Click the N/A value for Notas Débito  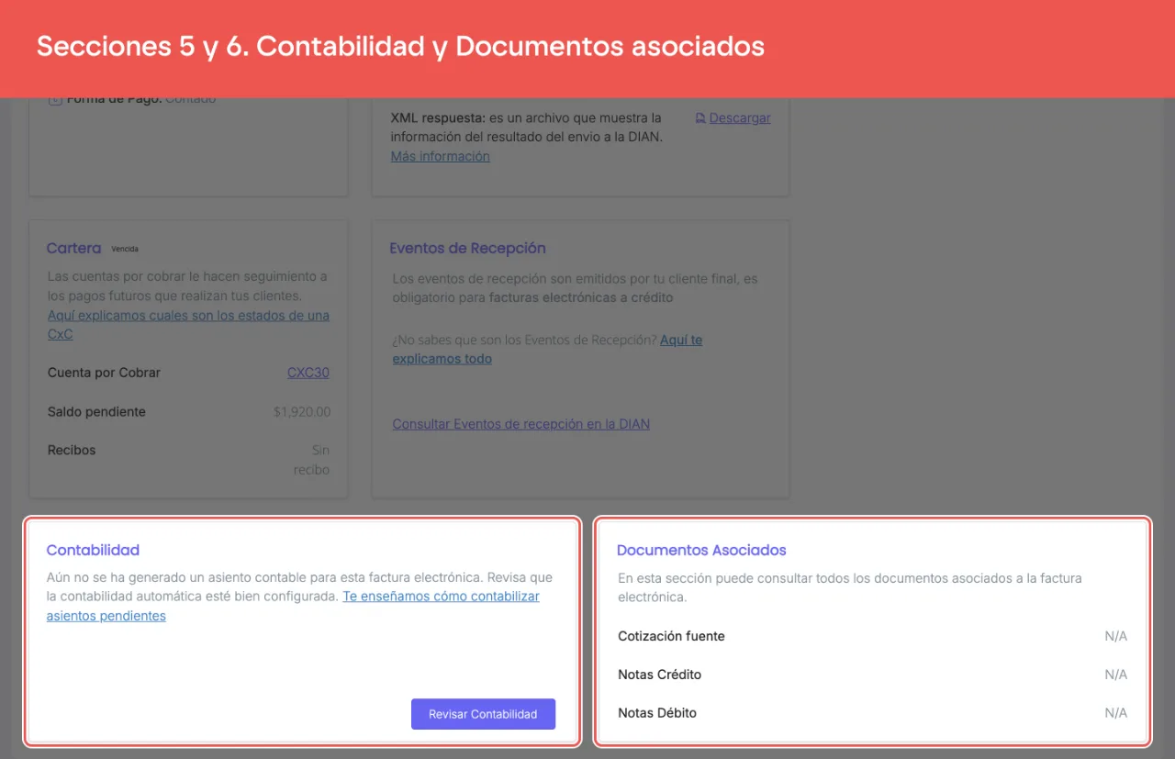[x=1115, y=713]
